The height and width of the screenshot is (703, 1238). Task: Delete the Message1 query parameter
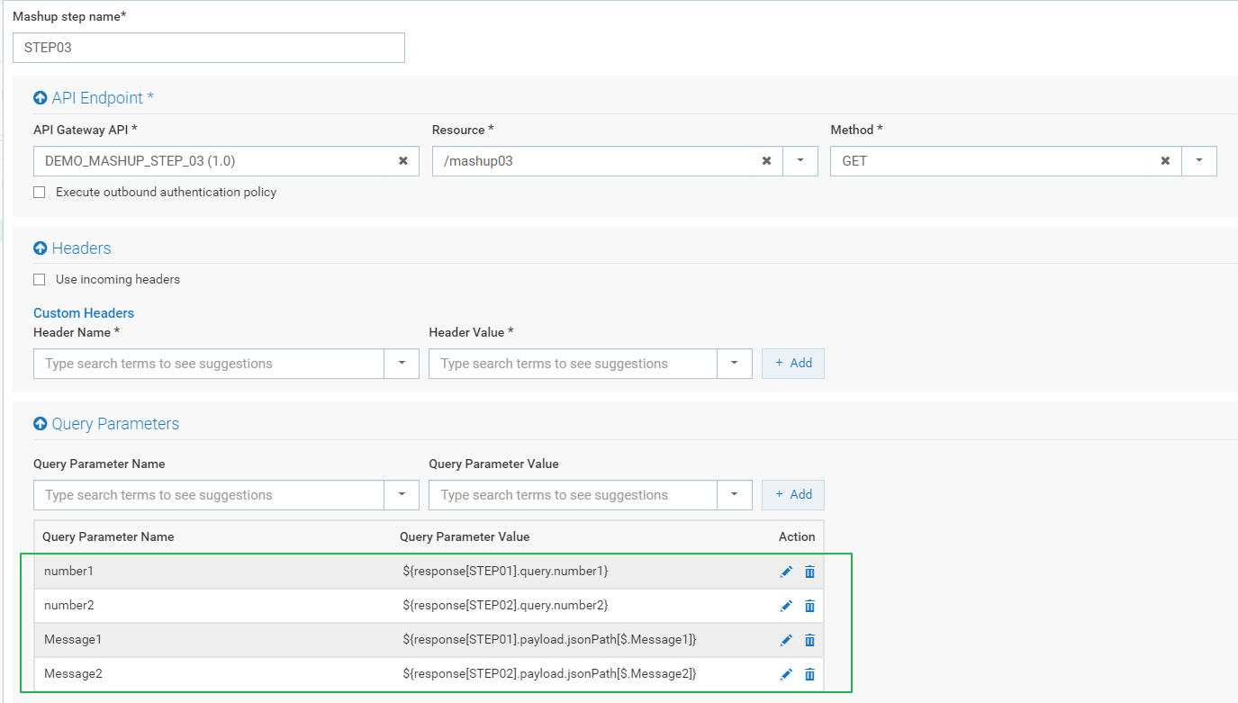pyautogui.click(x=809, y=640)
